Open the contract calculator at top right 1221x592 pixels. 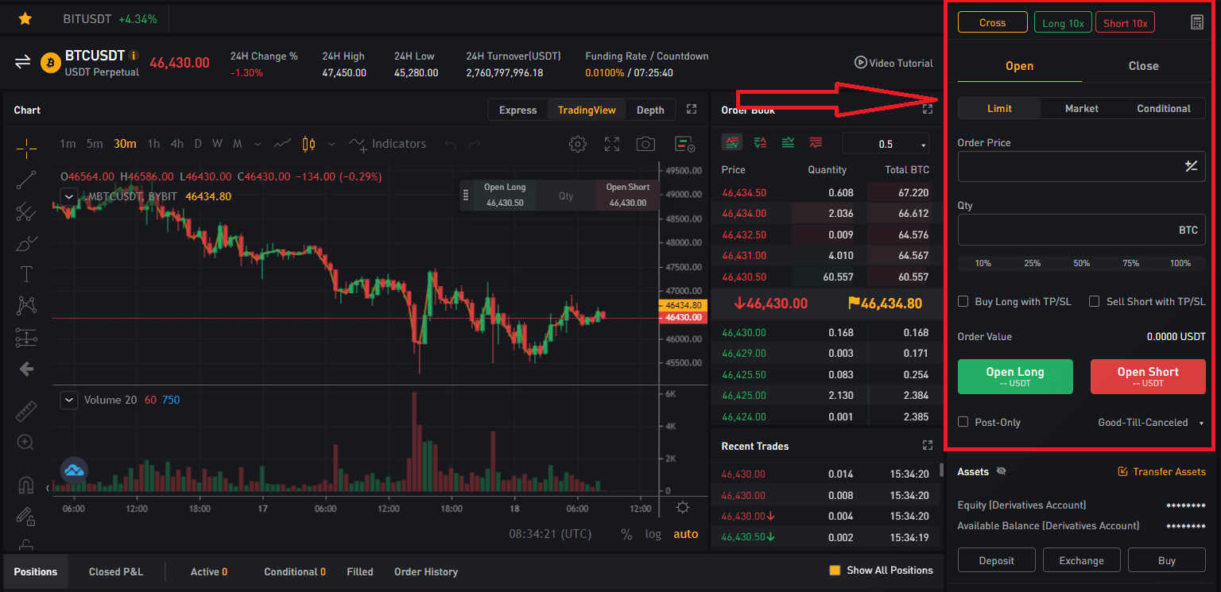tap(1197, 21)
